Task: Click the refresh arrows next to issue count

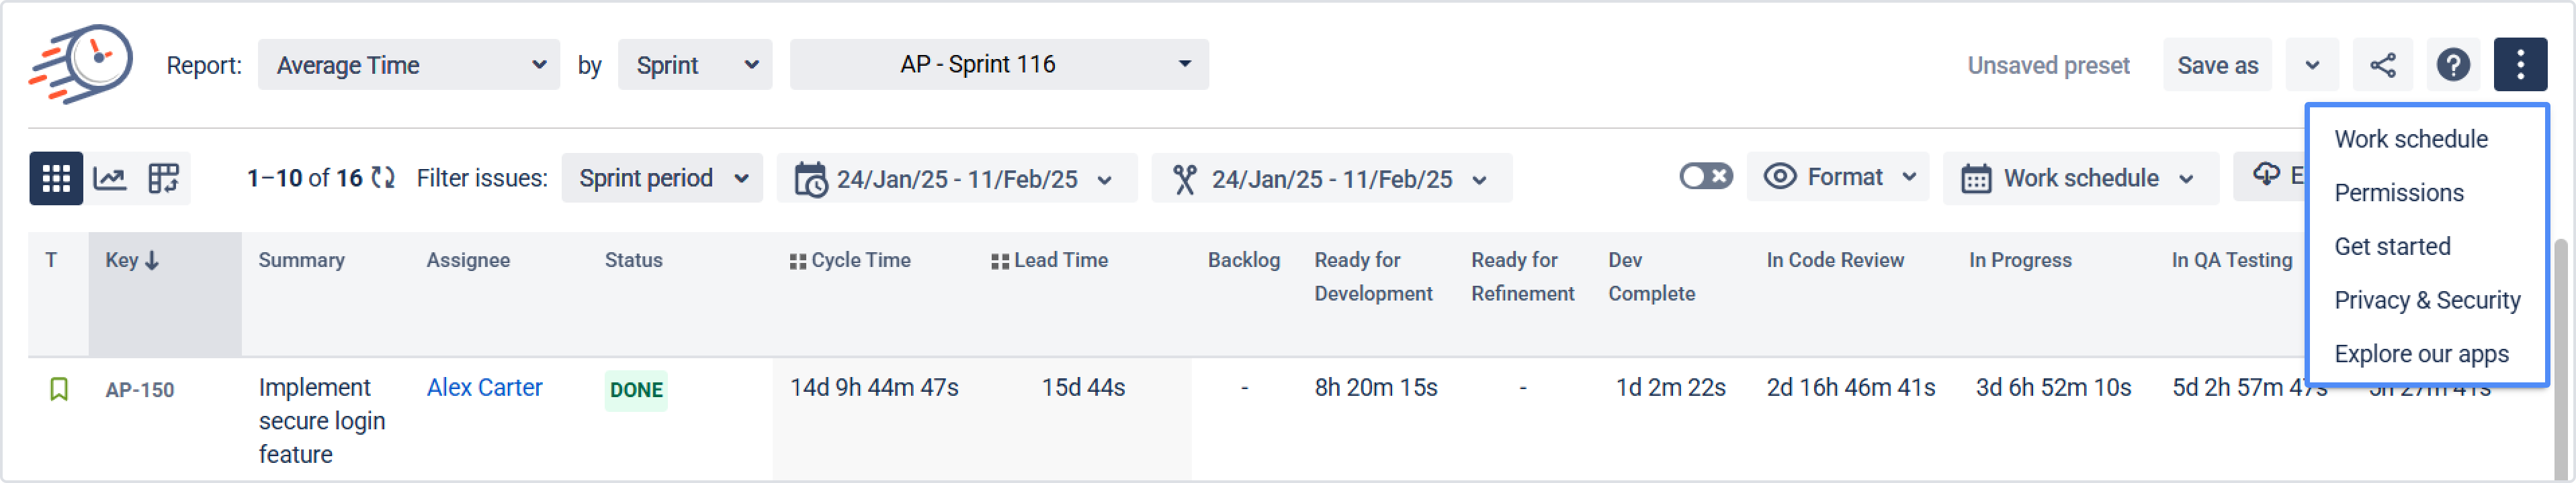Action: pos(383,178)
